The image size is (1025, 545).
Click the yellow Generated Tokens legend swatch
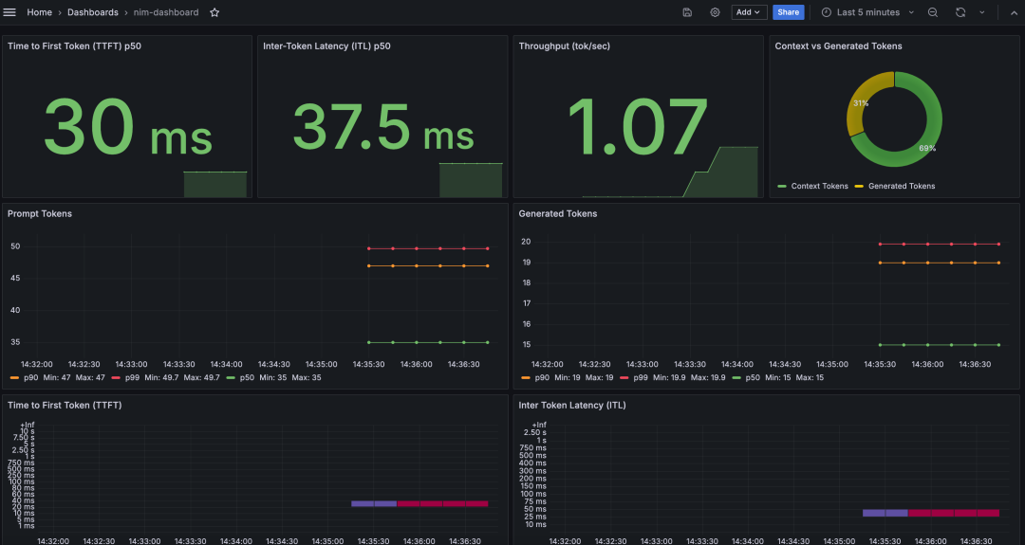tap(860, 186)
